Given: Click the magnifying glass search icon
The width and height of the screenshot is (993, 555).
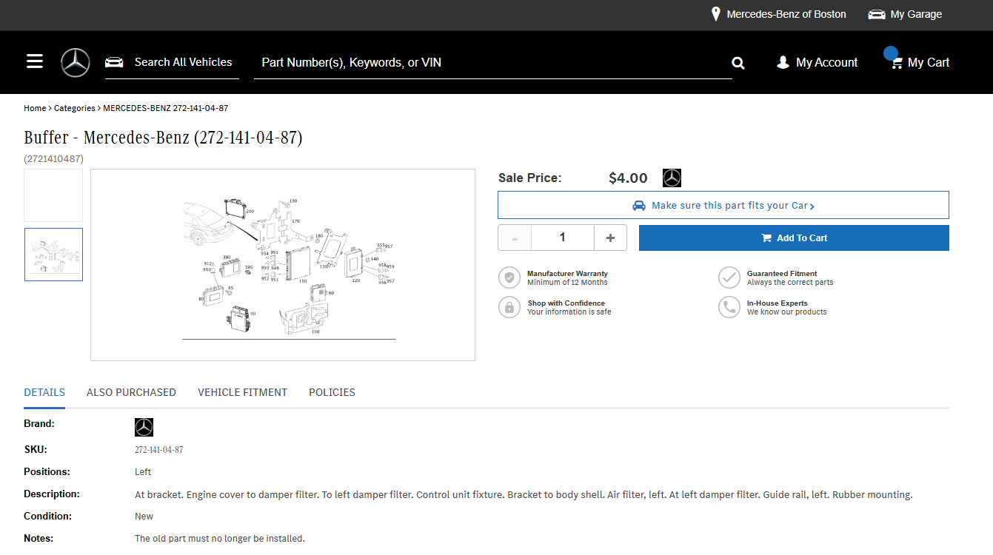Looking at the screenshot, I should pos(738,63).
